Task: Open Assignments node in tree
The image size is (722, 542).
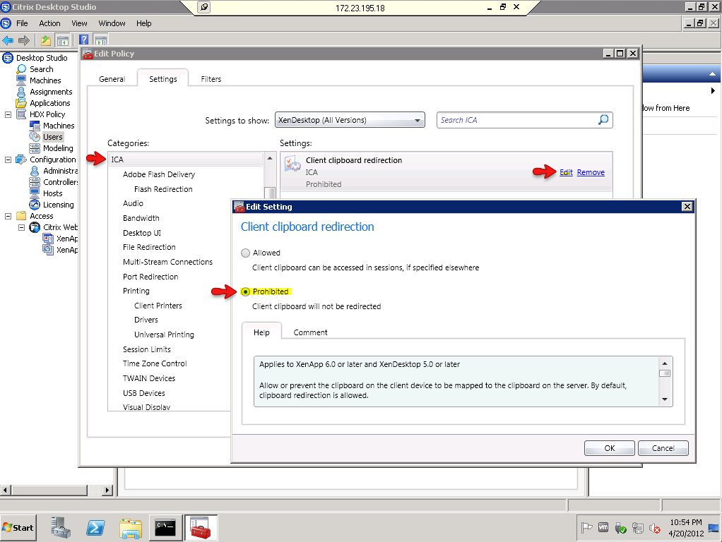Action: (51, 92)
